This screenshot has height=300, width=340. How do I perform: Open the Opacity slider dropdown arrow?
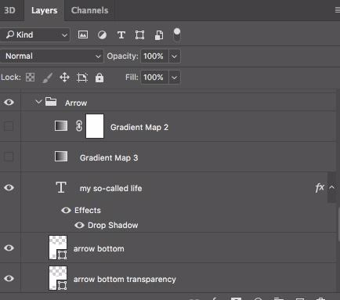tap(175, 56)
